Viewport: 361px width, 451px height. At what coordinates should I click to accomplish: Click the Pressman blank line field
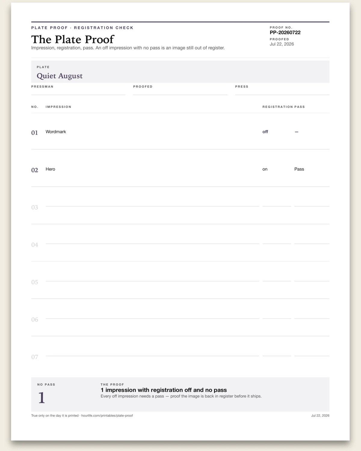pyautogui.click(x=78, y=92)
